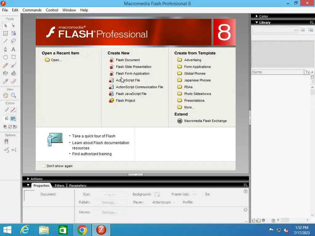Select the Pencil tool
315x236 pixels.
click(x=6, y=65)
